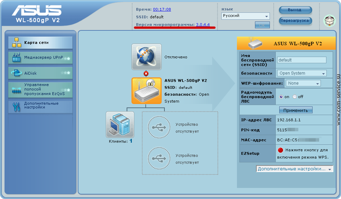The height and width of the screenshot is (199, 341).
Task: Click the red EZSetup WPS button
Action: (281, 150)
